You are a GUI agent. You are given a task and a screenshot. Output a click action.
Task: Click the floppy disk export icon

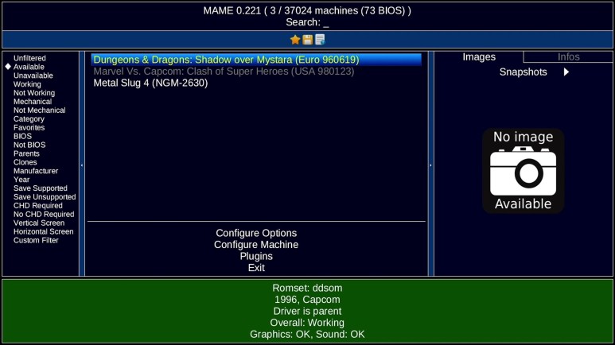click(x=307, y=40)
